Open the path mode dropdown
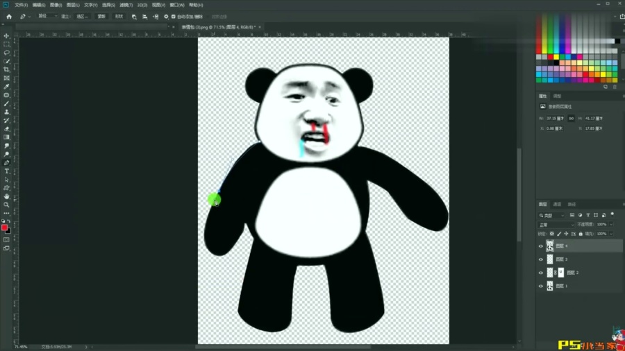 (47, 17)
